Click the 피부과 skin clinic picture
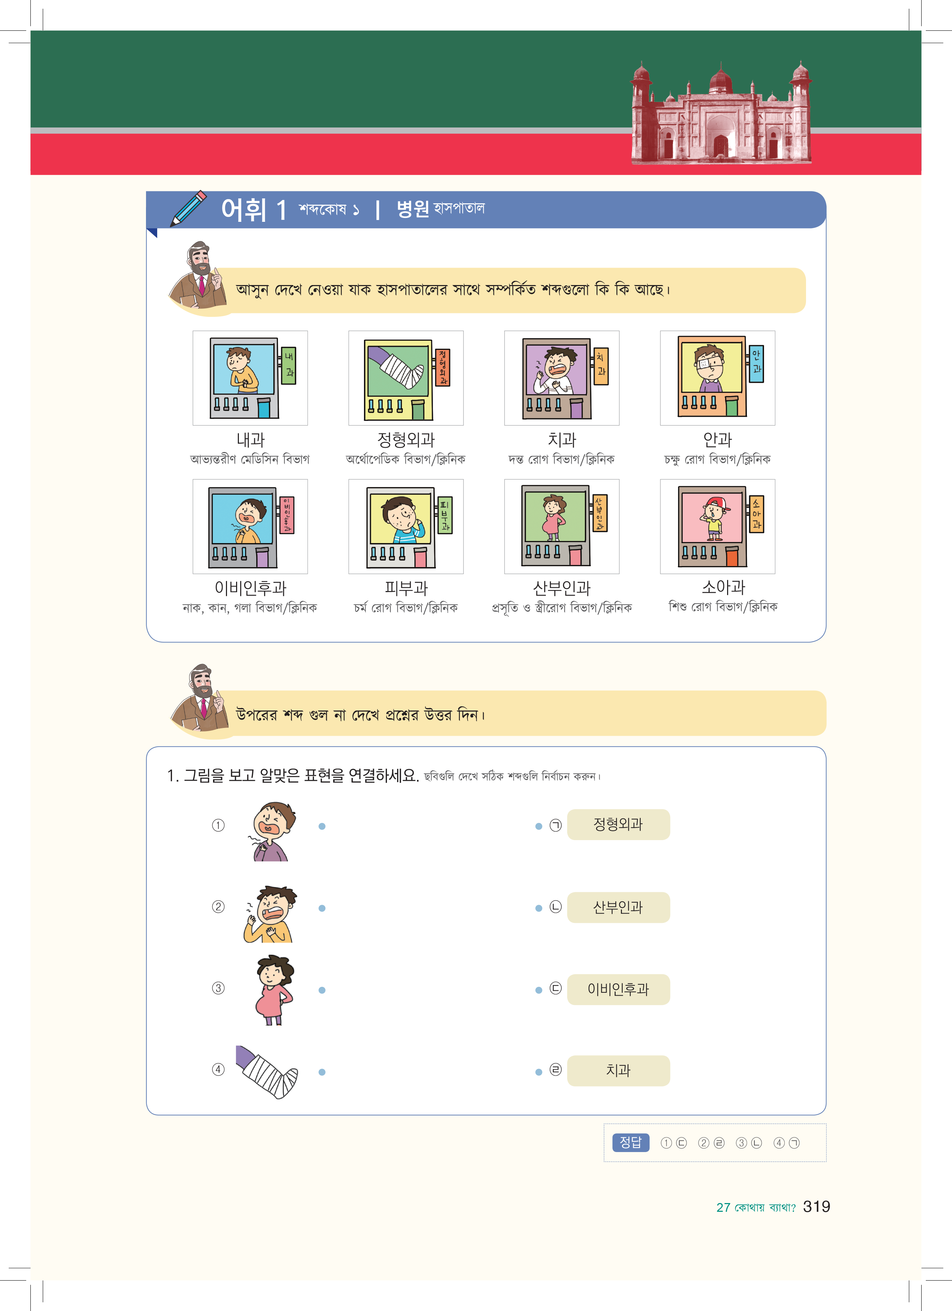The image size is (952, 1311). pyautogui.click(x=406, y=526)
